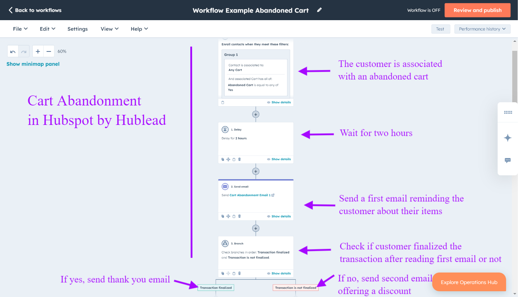Screen dimensions: 518x297
Task: Click Review and publish
Action: point(477,10)
